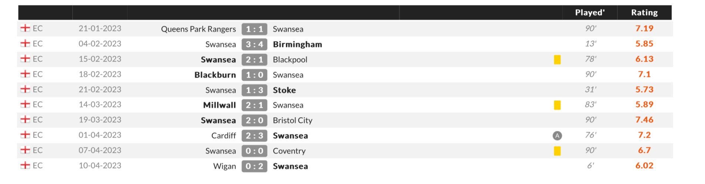Select the Bristol City team name
The image size is (705, 184).
coord(292,120)
